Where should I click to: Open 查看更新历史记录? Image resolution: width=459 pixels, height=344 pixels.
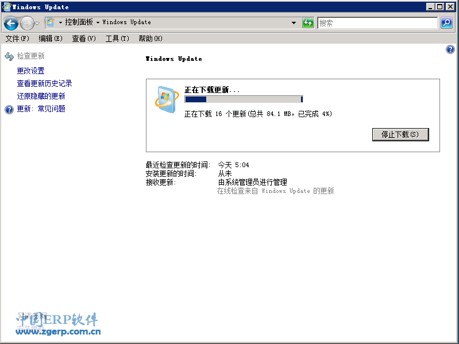pos(44,83)
